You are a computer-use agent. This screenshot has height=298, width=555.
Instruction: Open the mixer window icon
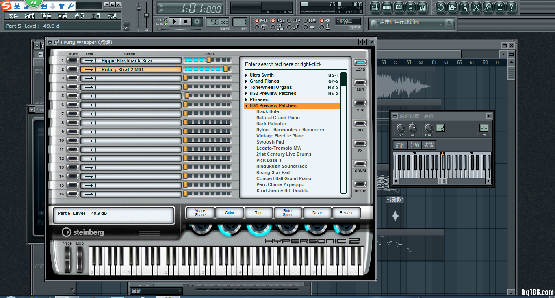[x=422, y=7]
